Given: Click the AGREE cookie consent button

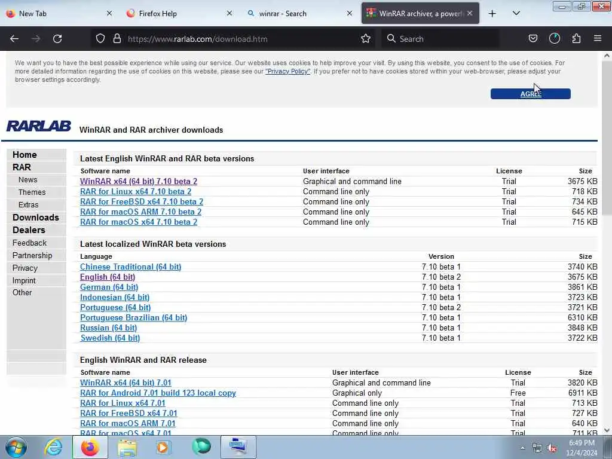Looking at the screenshot, I should click(531, 94).
